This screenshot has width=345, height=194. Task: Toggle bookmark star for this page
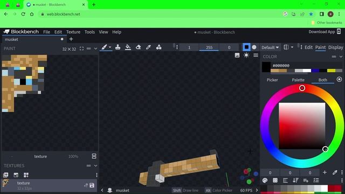click(x=311, y=14)
